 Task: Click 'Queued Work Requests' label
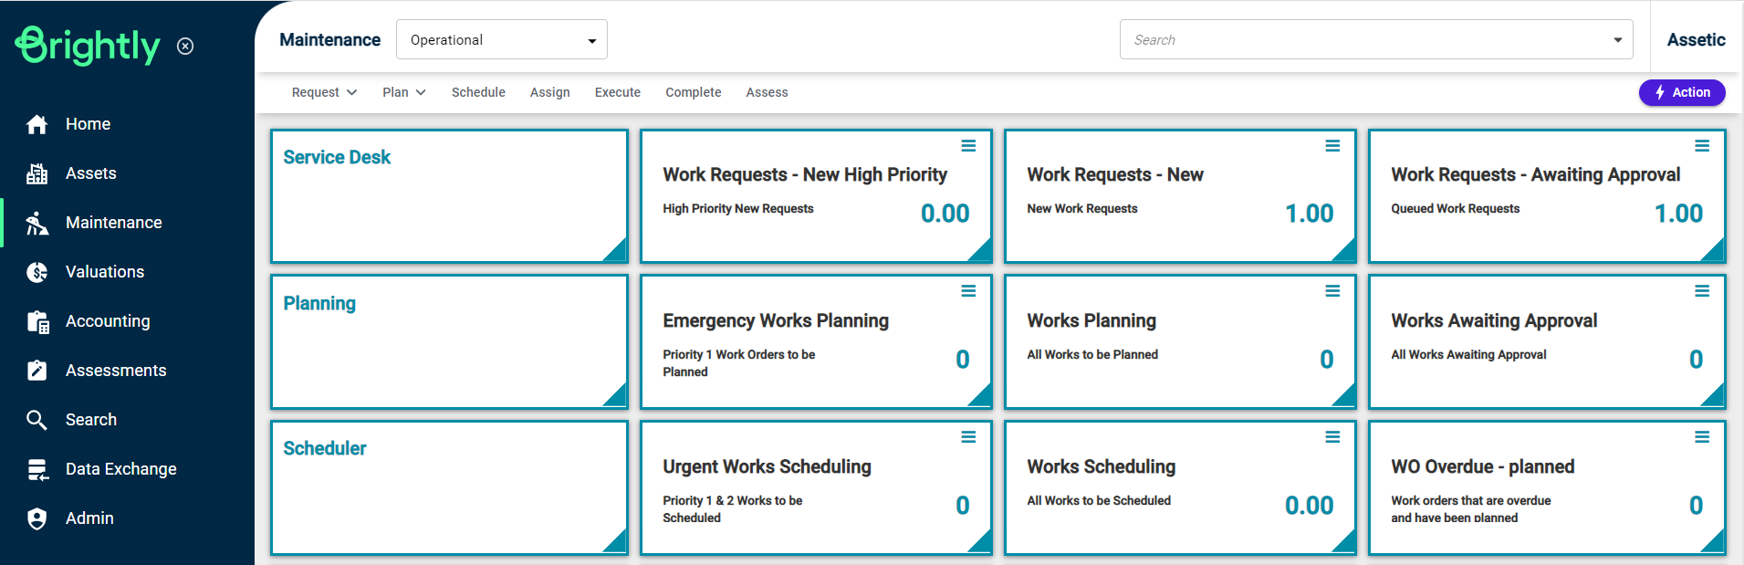click(x=1456, y=208)
